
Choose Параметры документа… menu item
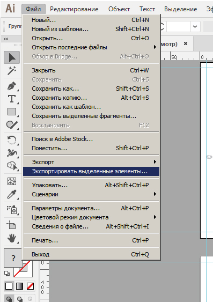click(91, 208)
